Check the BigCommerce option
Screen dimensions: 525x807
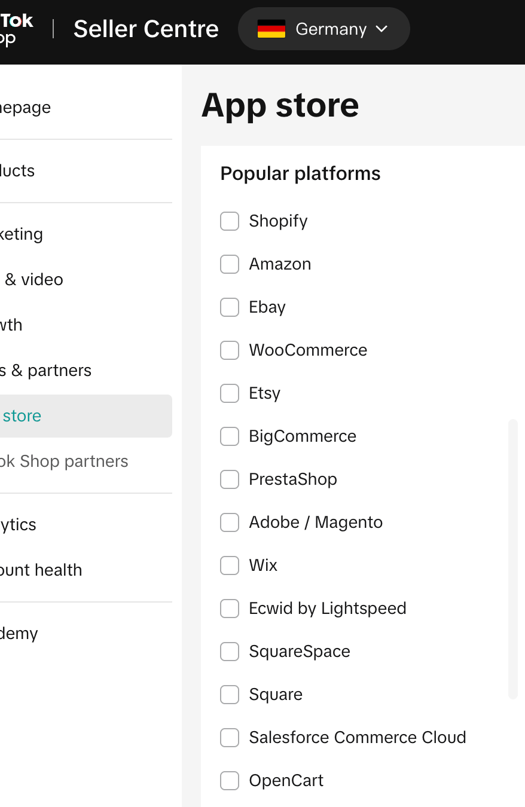click(x=230, y=436)
